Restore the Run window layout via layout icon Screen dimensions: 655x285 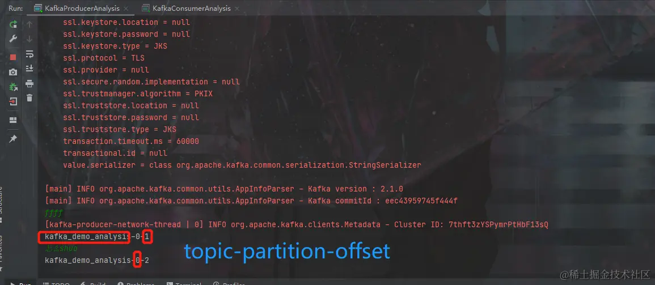coord(14,120)
